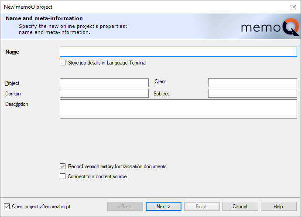Screen dimensions: 301x217
Task: Click the disabled Finish button
Action: coord(202,207)
